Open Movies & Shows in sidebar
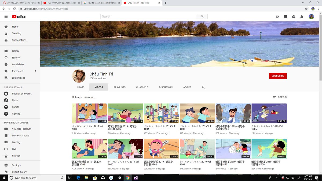 (20, 136)
